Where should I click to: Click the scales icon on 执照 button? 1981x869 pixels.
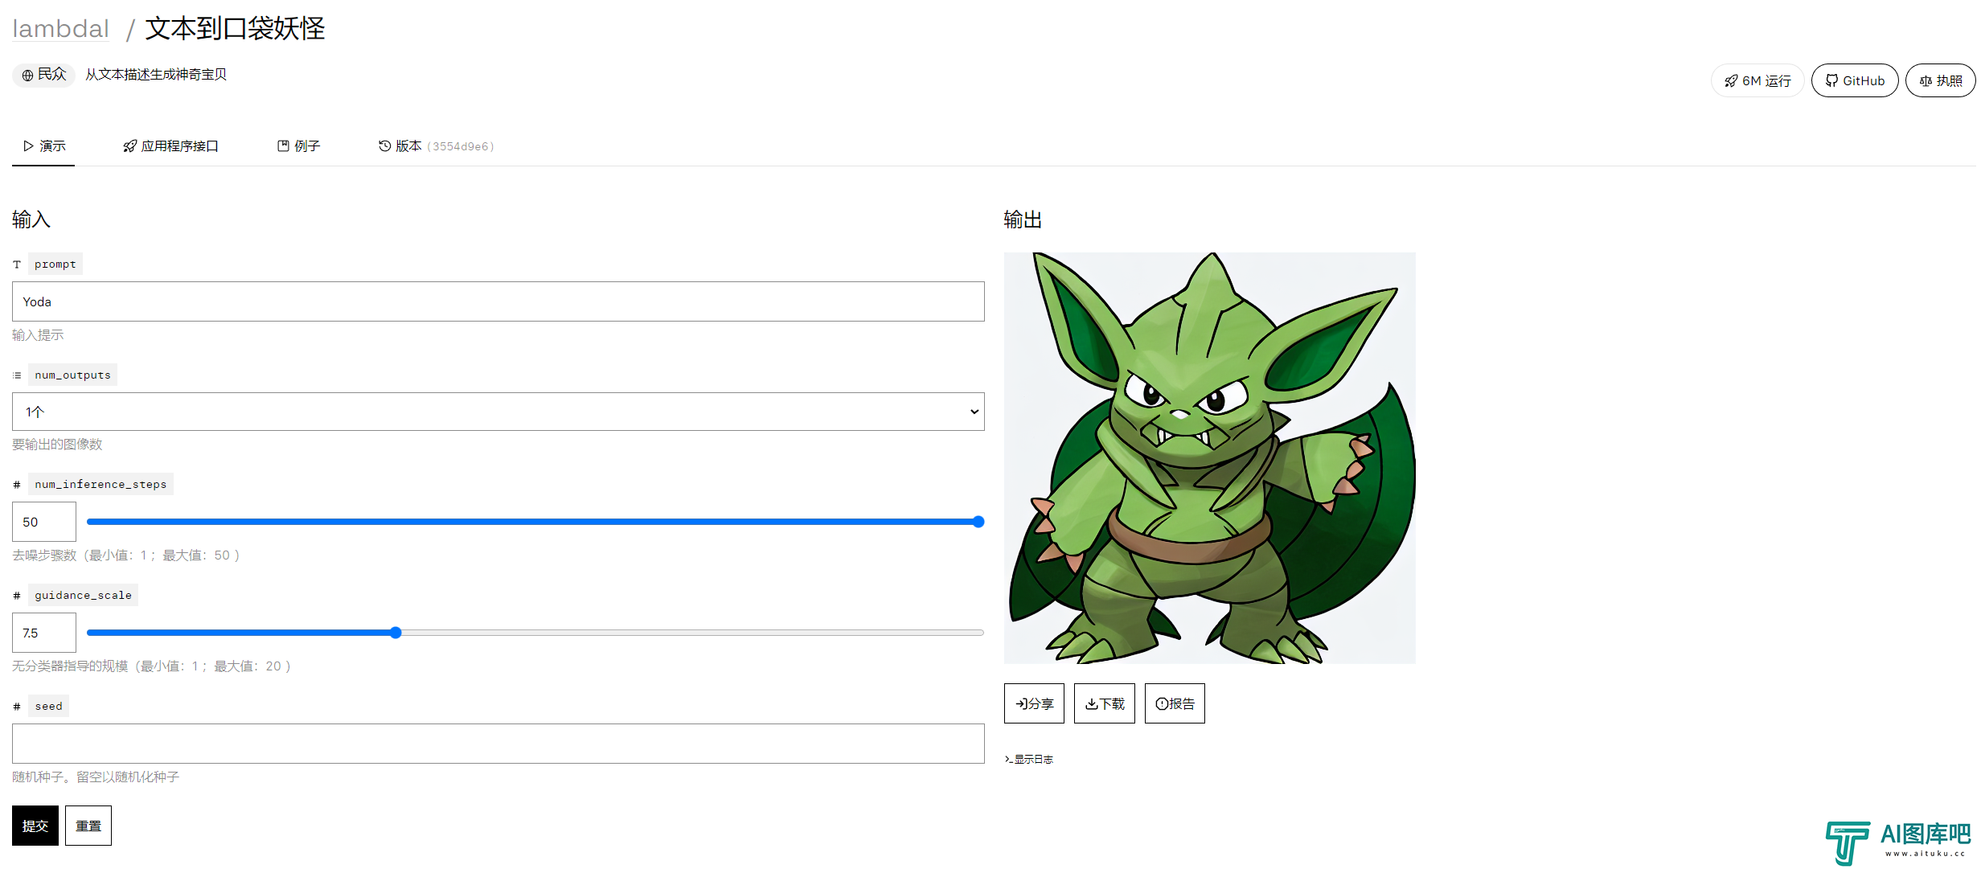1926,81
